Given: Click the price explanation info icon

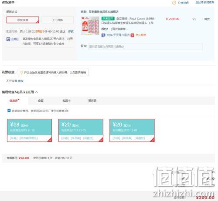Looking at the screenshot, I should (x=174, y=3).
